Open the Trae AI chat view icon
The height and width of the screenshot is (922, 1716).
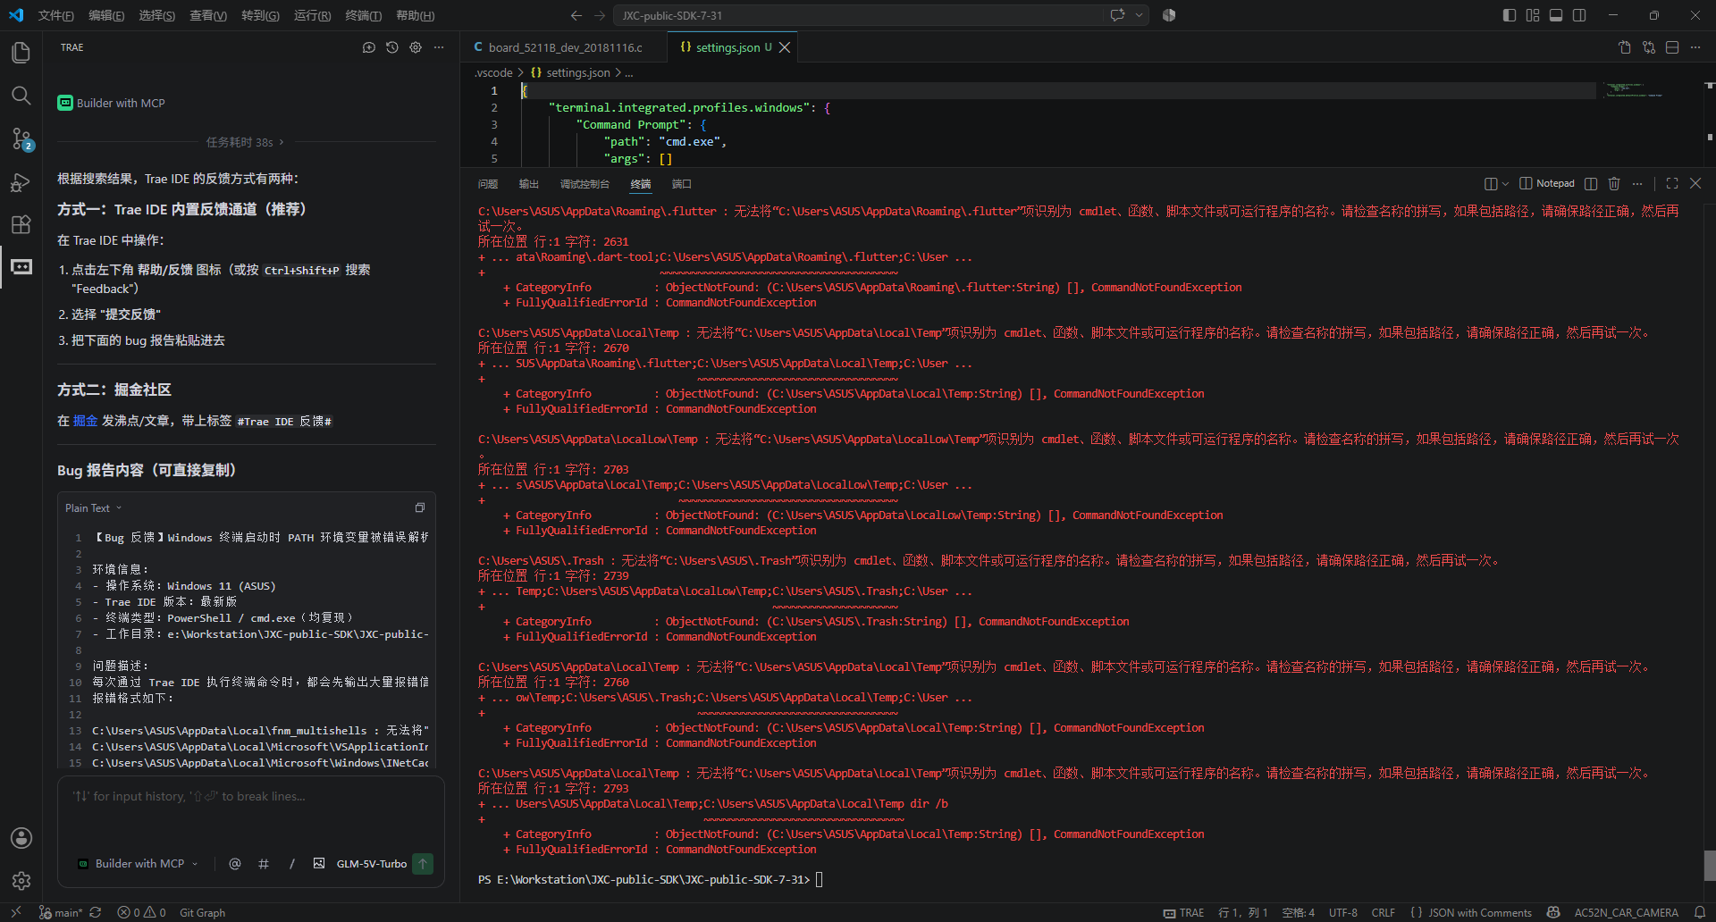point(21,267)
